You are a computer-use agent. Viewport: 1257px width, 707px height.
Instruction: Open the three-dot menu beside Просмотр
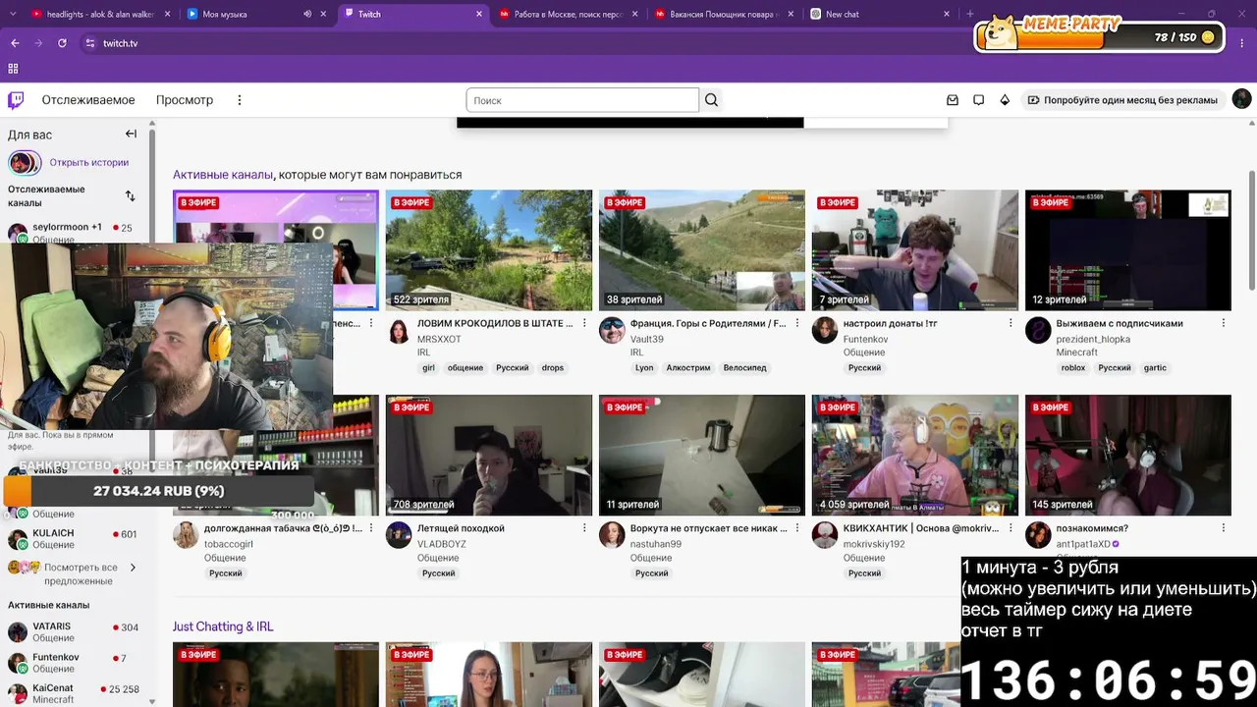tap(240, 100)
